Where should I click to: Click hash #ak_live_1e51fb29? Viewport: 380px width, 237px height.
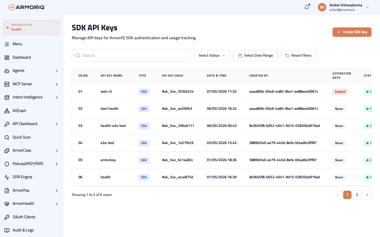(178, 143)
